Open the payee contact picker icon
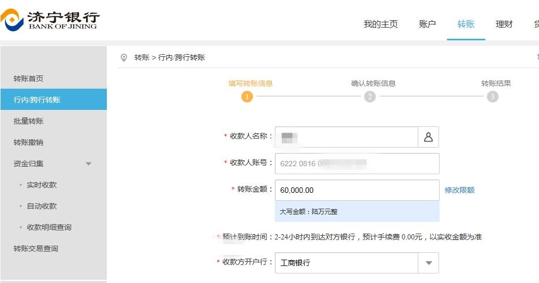 [428, 137]
